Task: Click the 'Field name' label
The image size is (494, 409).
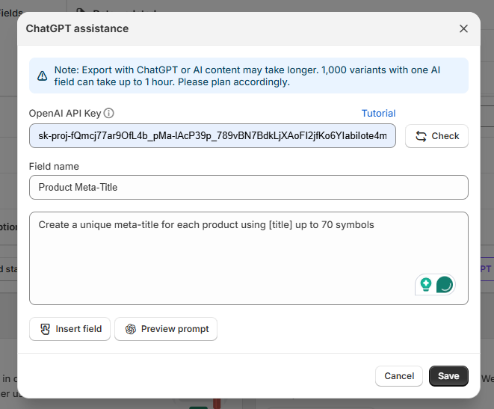Action: tap(54, 167)
